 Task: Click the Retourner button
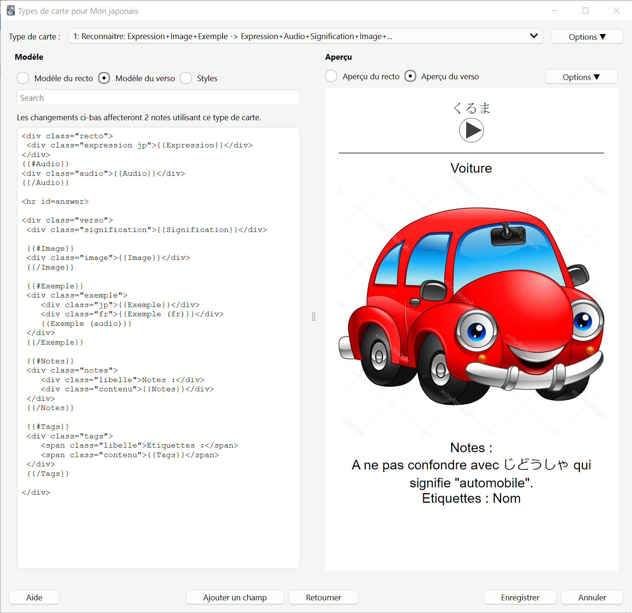[x=323, y=597]
